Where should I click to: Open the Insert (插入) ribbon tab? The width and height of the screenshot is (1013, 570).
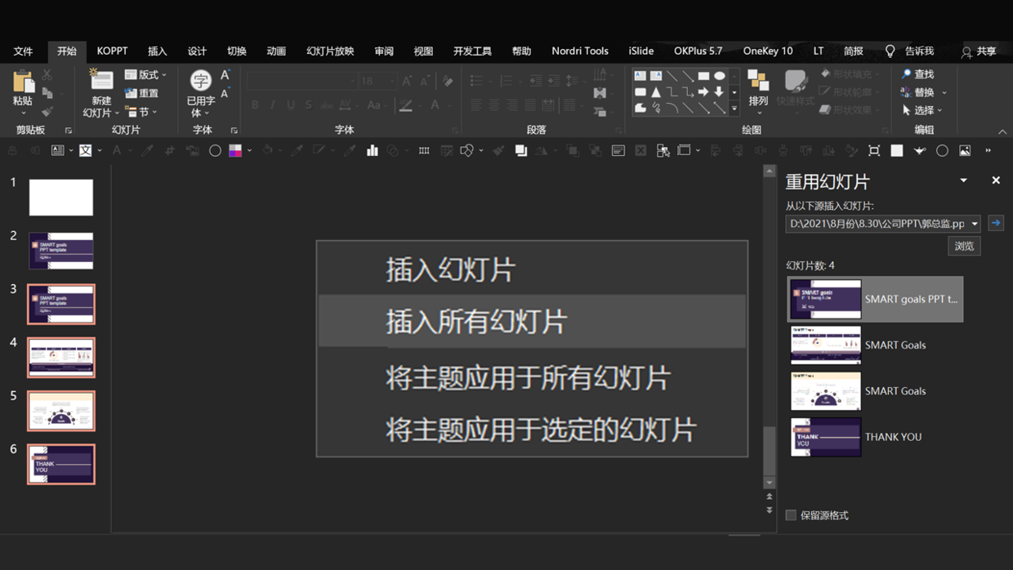coord(157,51)
